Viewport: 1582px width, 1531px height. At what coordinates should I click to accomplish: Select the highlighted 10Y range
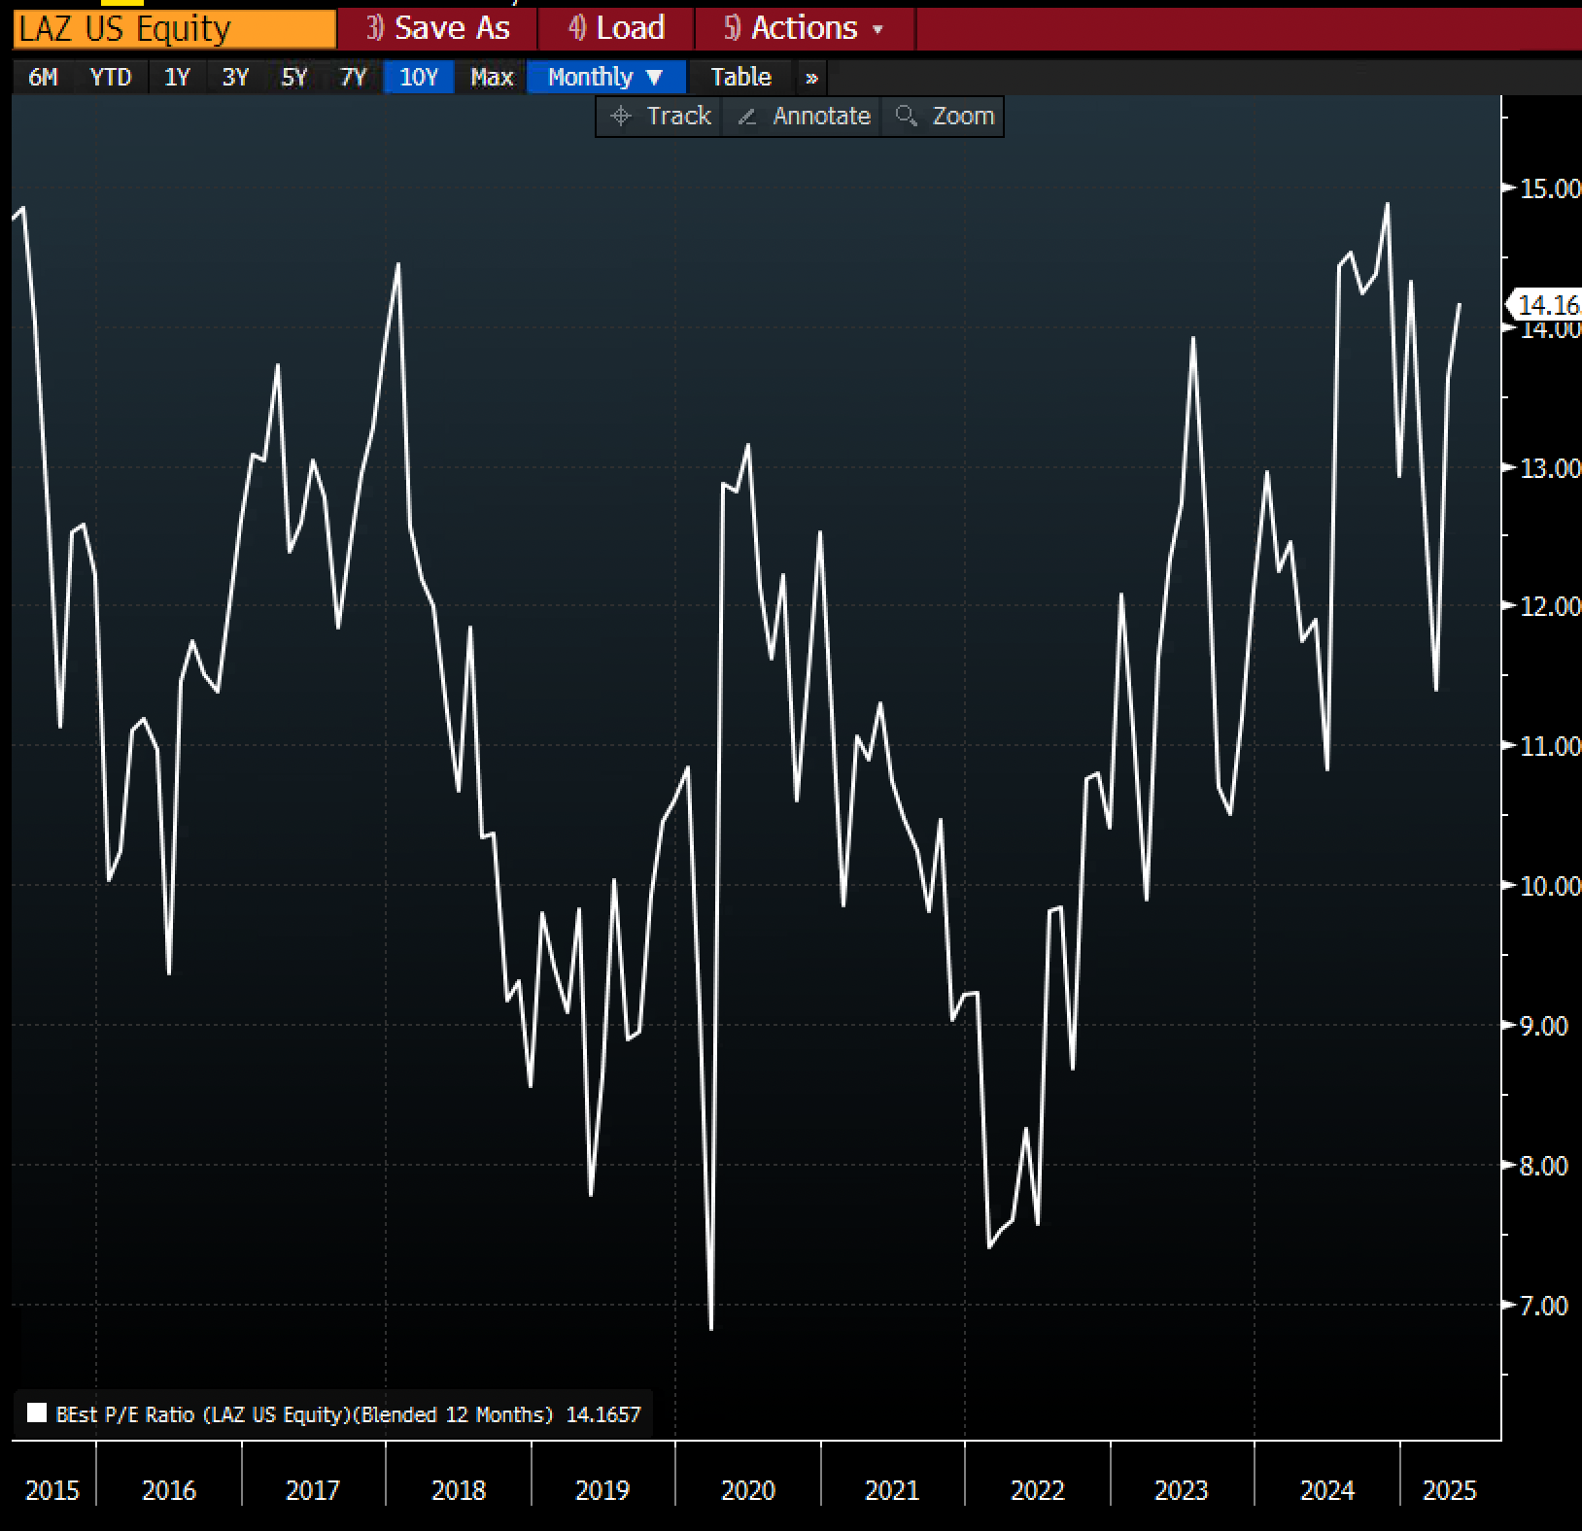[419, 77]
